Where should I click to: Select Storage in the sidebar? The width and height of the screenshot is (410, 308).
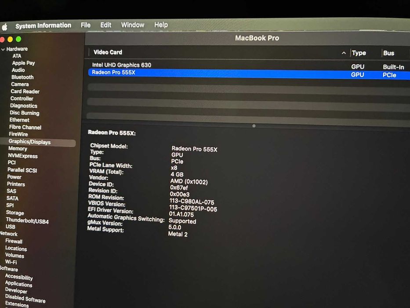15,213
